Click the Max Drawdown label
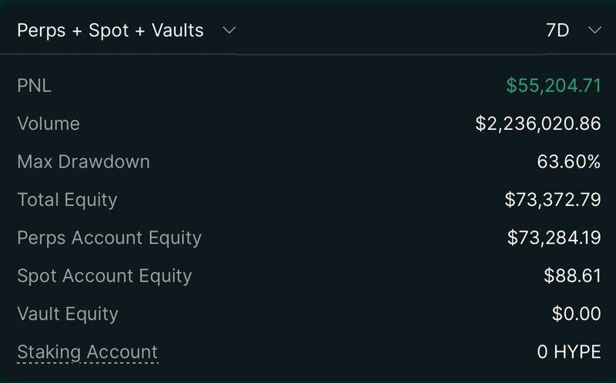 tap(83, 162)
